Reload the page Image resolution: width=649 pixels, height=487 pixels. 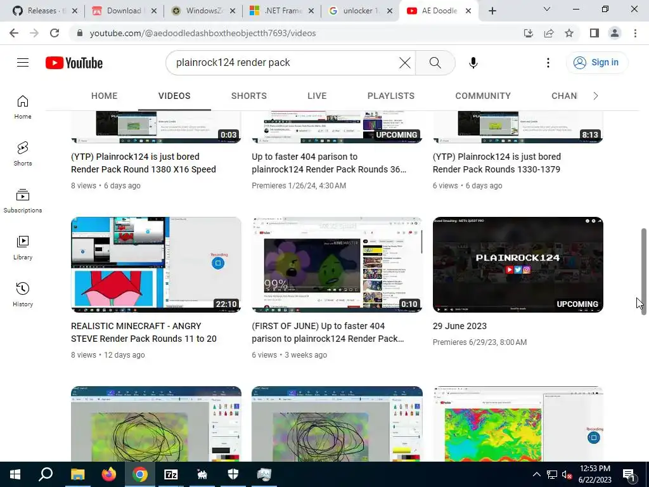pyautogui.click(x=55, y=33)
